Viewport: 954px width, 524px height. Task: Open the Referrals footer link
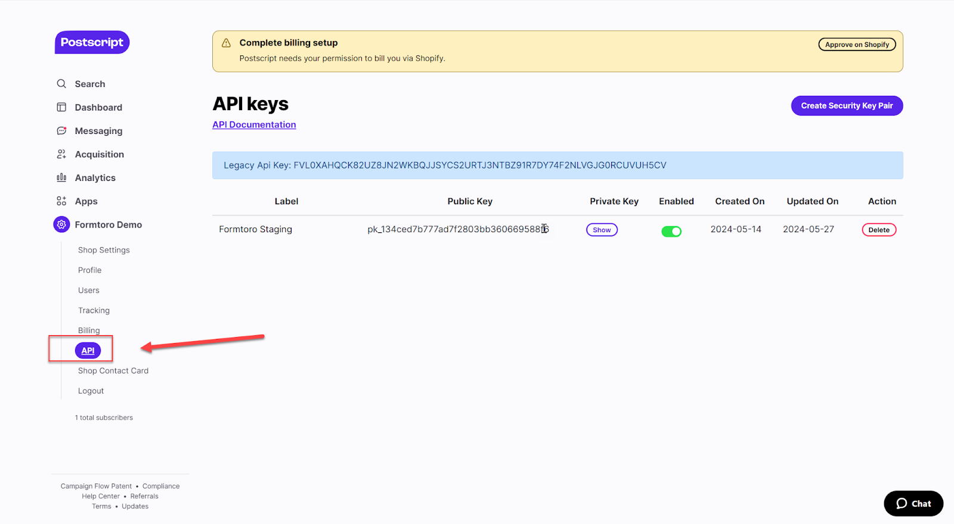tap(144, 497)
